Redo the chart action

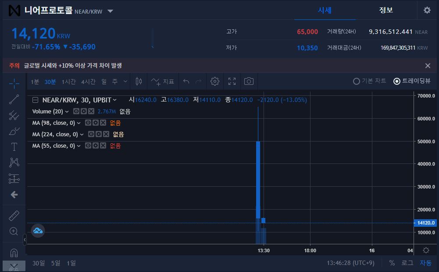point(199,81)
